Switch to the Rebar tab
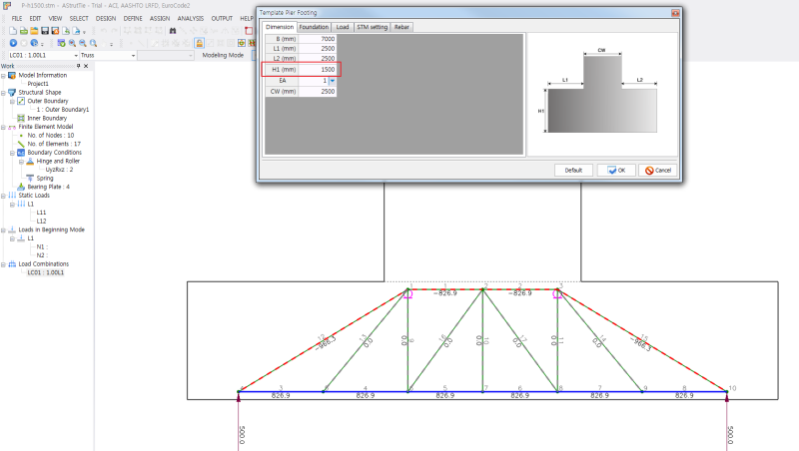This screenshot has height=451, width=799. coord(401,27)
